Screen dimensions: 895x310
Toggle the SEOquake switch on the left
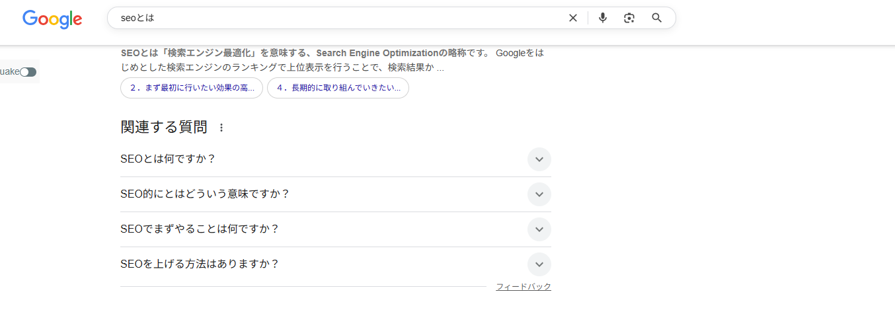tap(28, 71)
